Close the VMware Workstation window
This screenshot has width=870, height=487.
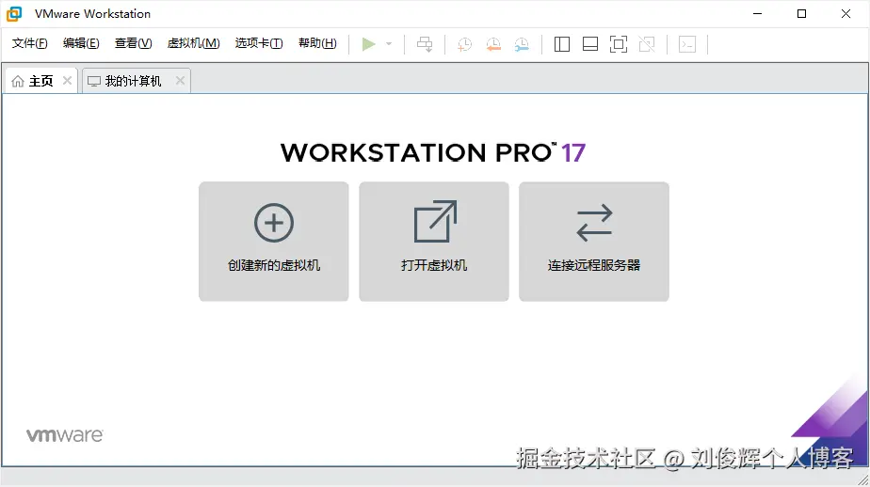click(846, 14)
